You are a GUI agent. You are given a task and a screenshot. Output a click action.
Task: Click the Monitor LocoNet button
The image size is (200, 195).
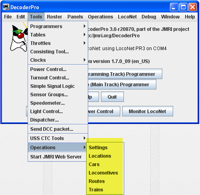point(147,111)
